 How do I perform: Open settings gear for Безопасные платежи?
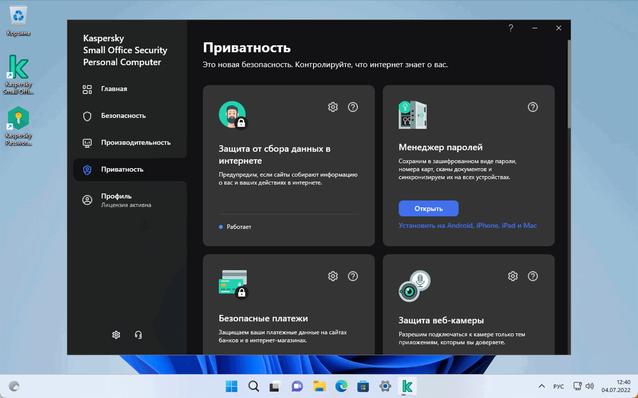pos(333,276)
